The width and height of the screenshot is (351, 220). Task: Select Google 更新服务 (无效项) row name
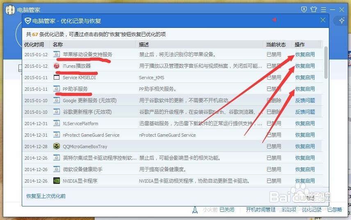coord(89,101)
